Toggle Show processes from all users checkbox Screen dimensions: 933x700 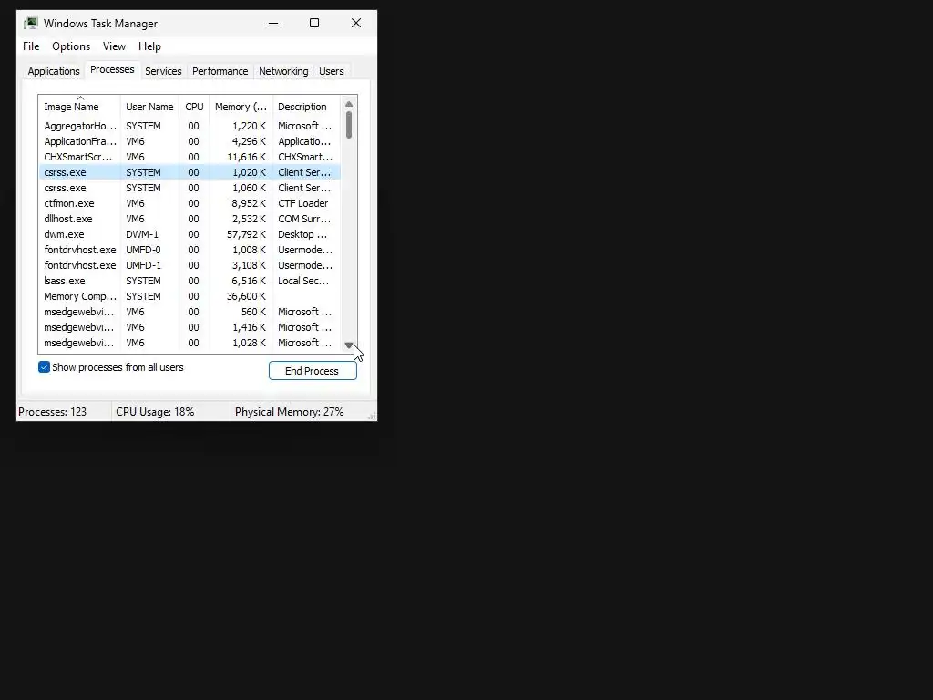(x=44, y=367)
